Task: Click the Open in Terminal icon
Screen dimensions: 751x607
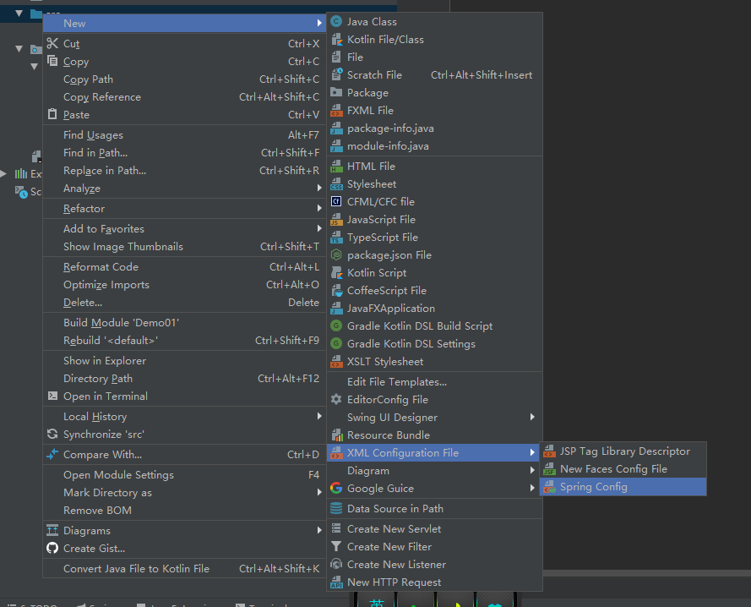Action: [x=52, y=396]
